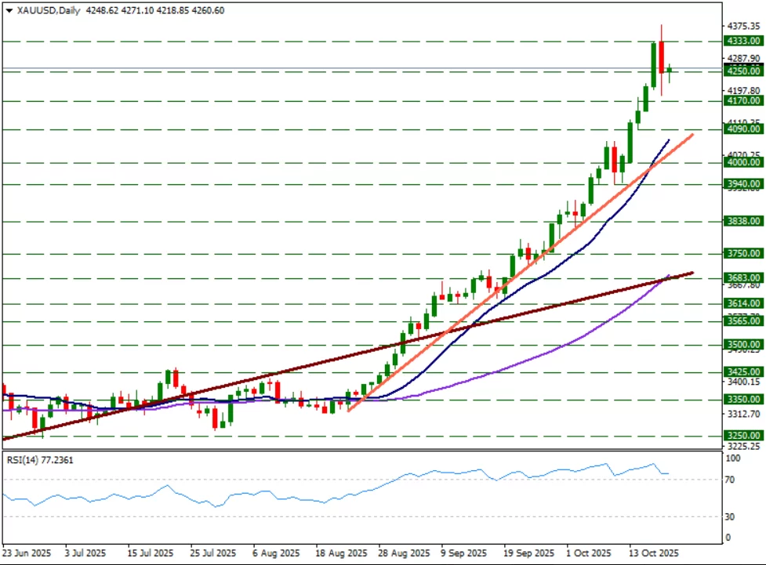Select the 4250.00 price level label
The width and height of the screenshot is (766, 565).
coord(742,71)
